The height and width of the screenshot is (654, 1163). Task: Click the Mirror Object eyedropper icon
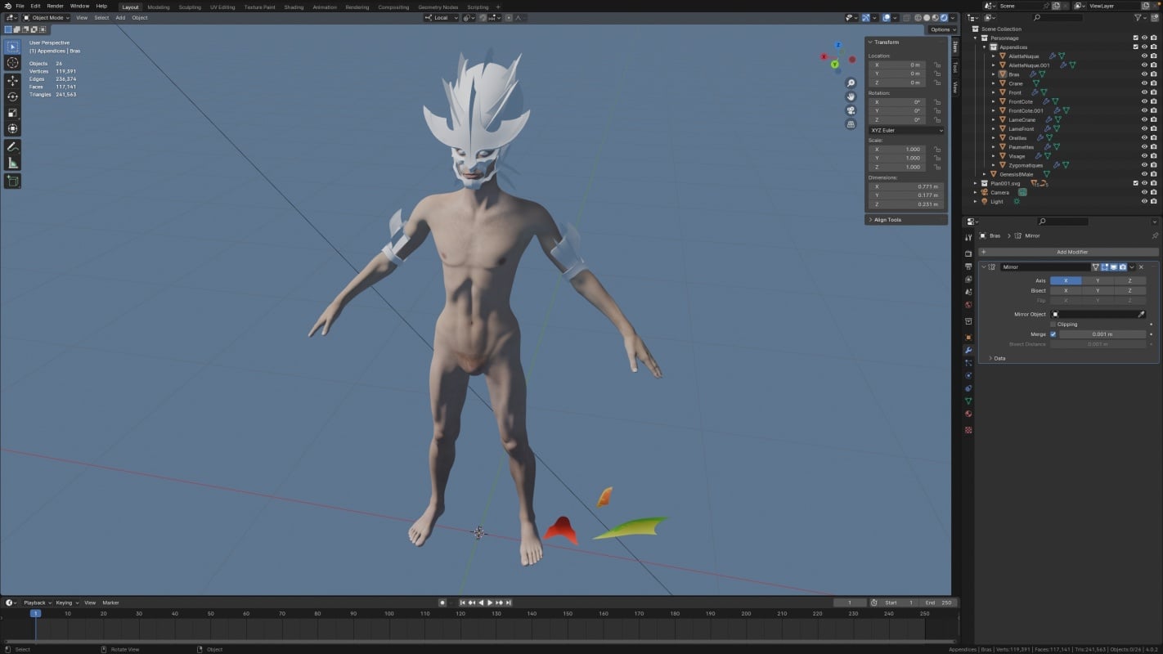point(1141,314)
